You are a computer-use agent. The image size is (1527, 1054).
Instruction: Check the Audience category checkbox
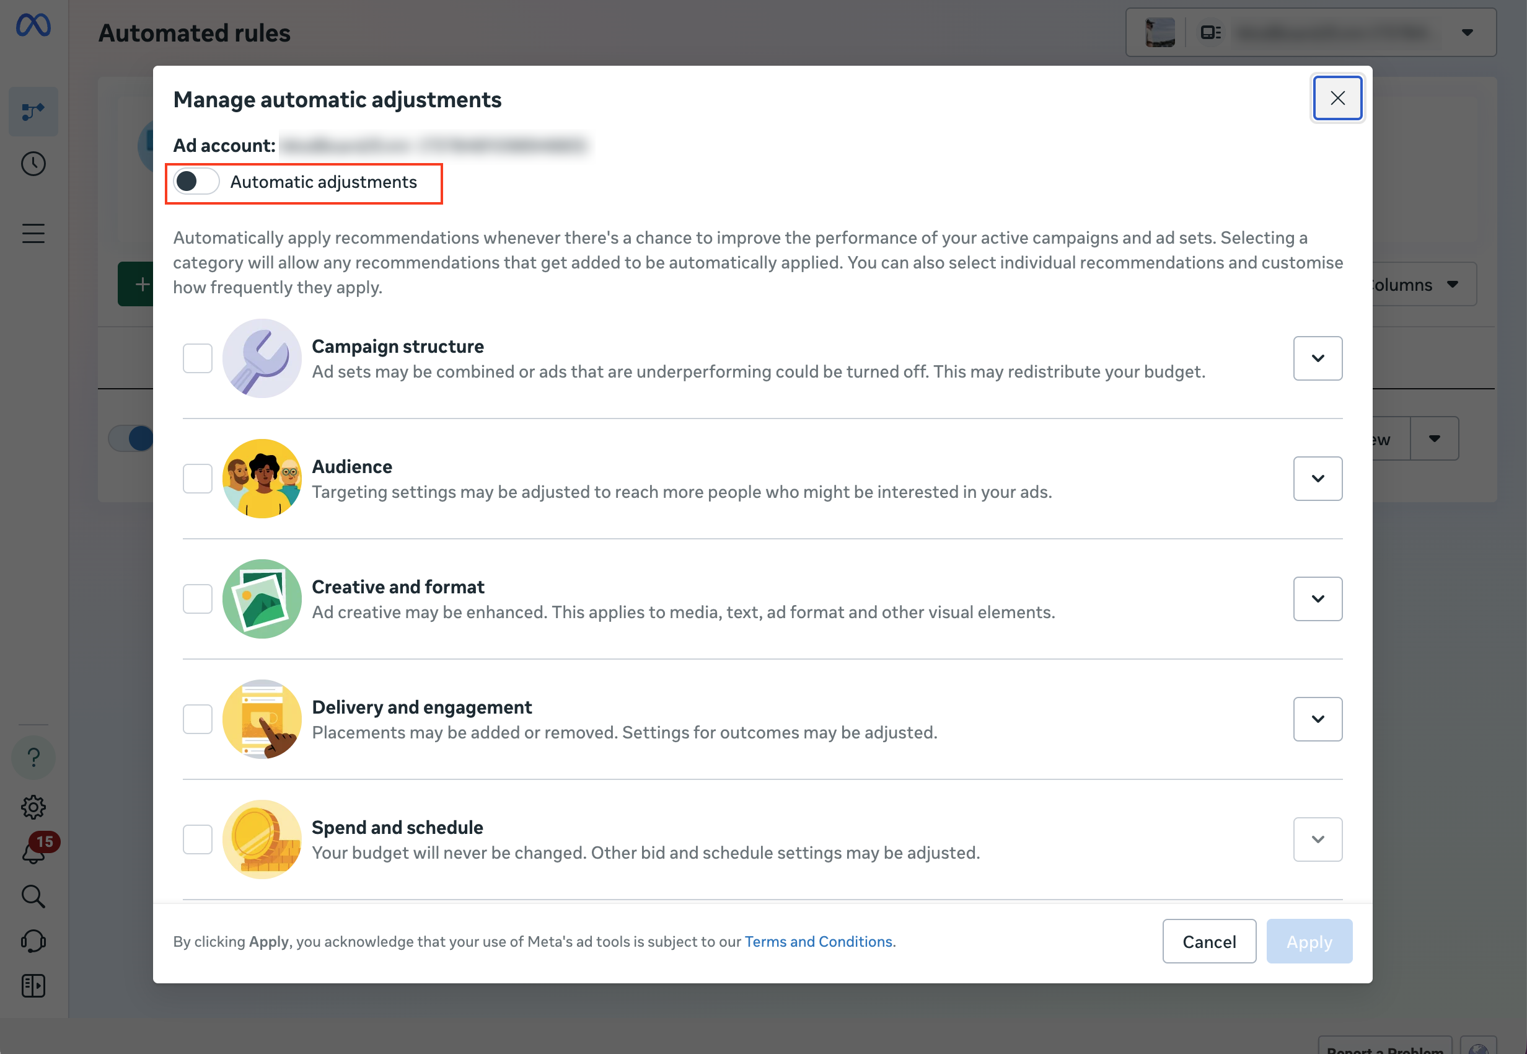click(198, 479)
